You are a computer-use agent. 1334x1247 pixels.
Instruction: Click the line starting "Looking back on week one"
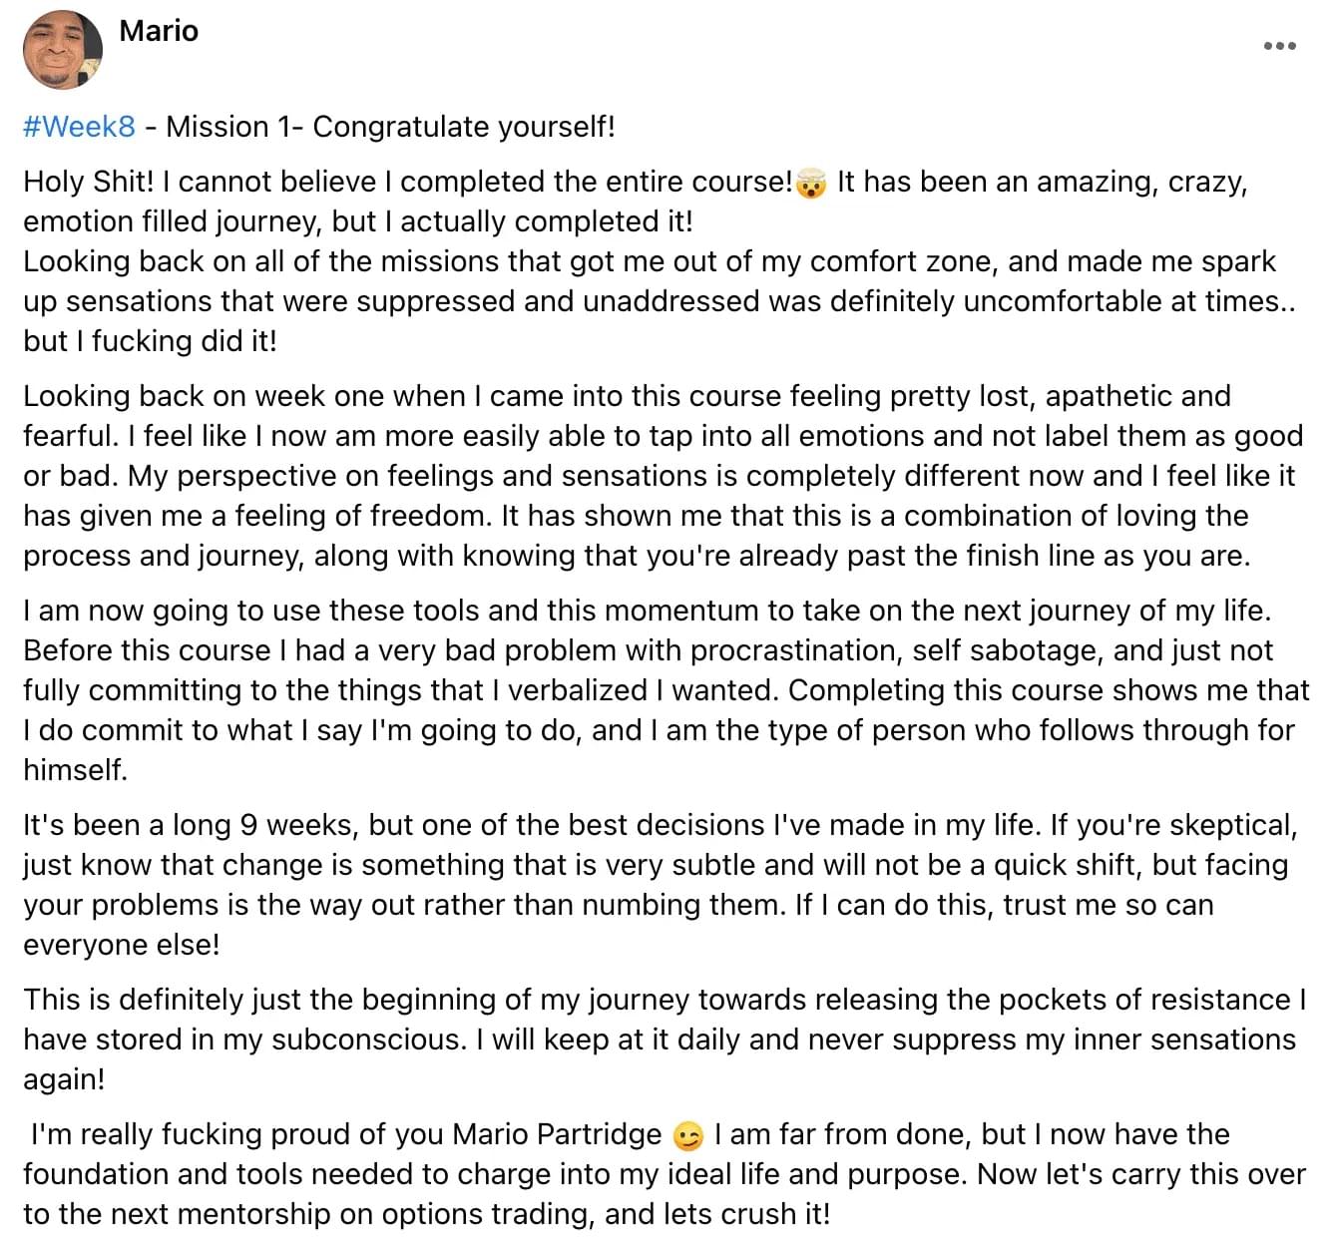click(x=627, y=396)
